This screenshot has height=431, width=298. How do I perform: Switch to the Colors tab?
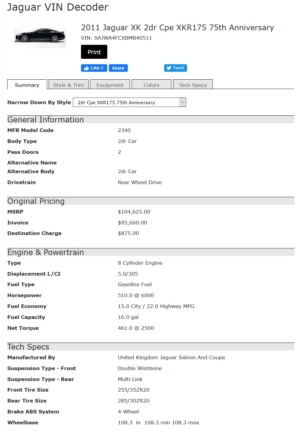(x=151, y=85)
